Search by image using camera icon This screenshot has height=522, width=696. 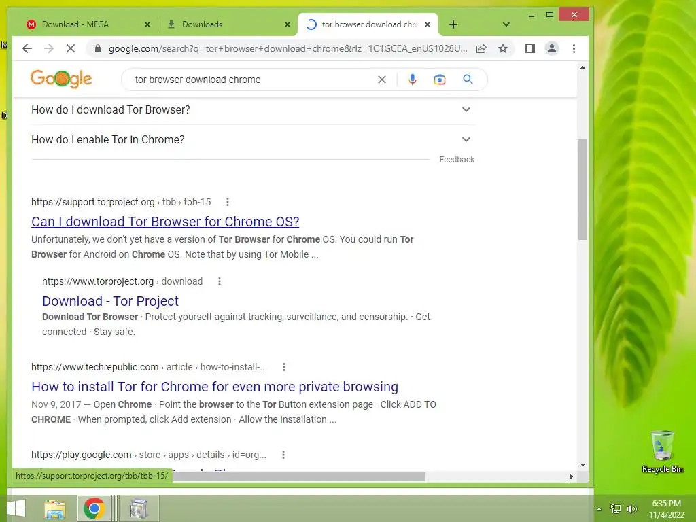pyautogui.click(x=440, y=80)
